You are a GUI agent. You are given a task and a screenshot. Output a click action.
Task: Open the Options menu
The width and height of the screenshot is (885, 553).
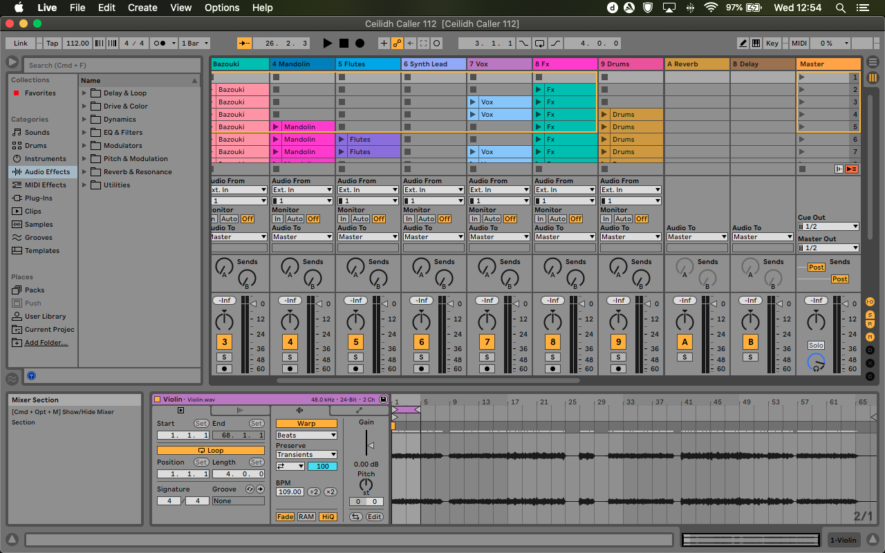click(221, 8)
